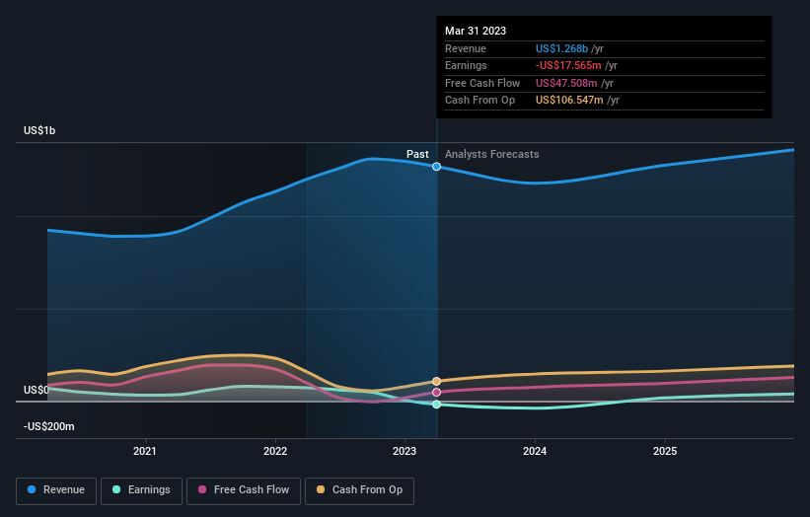Click the US$47.508m free cash flow value
Image resolution: width=810 pixels, height=517 pixels.
[566, 83]
